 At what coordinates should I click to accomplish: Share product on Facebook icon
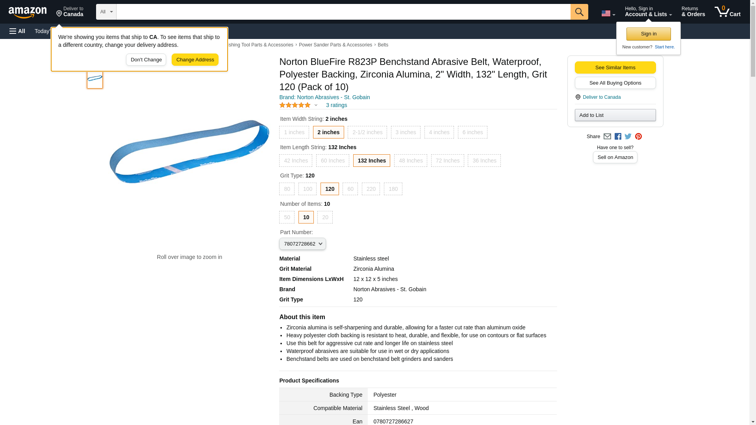pos(618,137)
